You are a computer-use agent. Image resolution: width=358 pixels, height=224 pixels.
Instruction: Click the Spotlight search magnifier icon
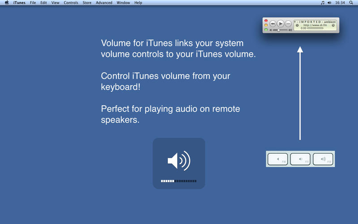tap(352, 3)
